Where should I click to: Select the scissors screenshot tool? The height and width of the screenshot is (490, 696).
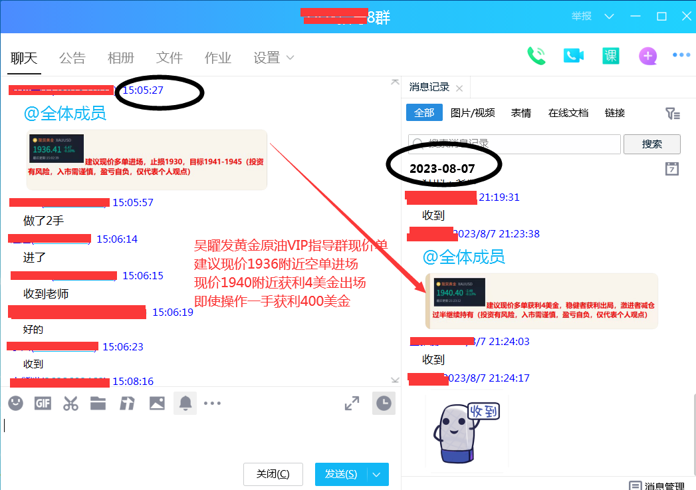click(x=70, y=403)
